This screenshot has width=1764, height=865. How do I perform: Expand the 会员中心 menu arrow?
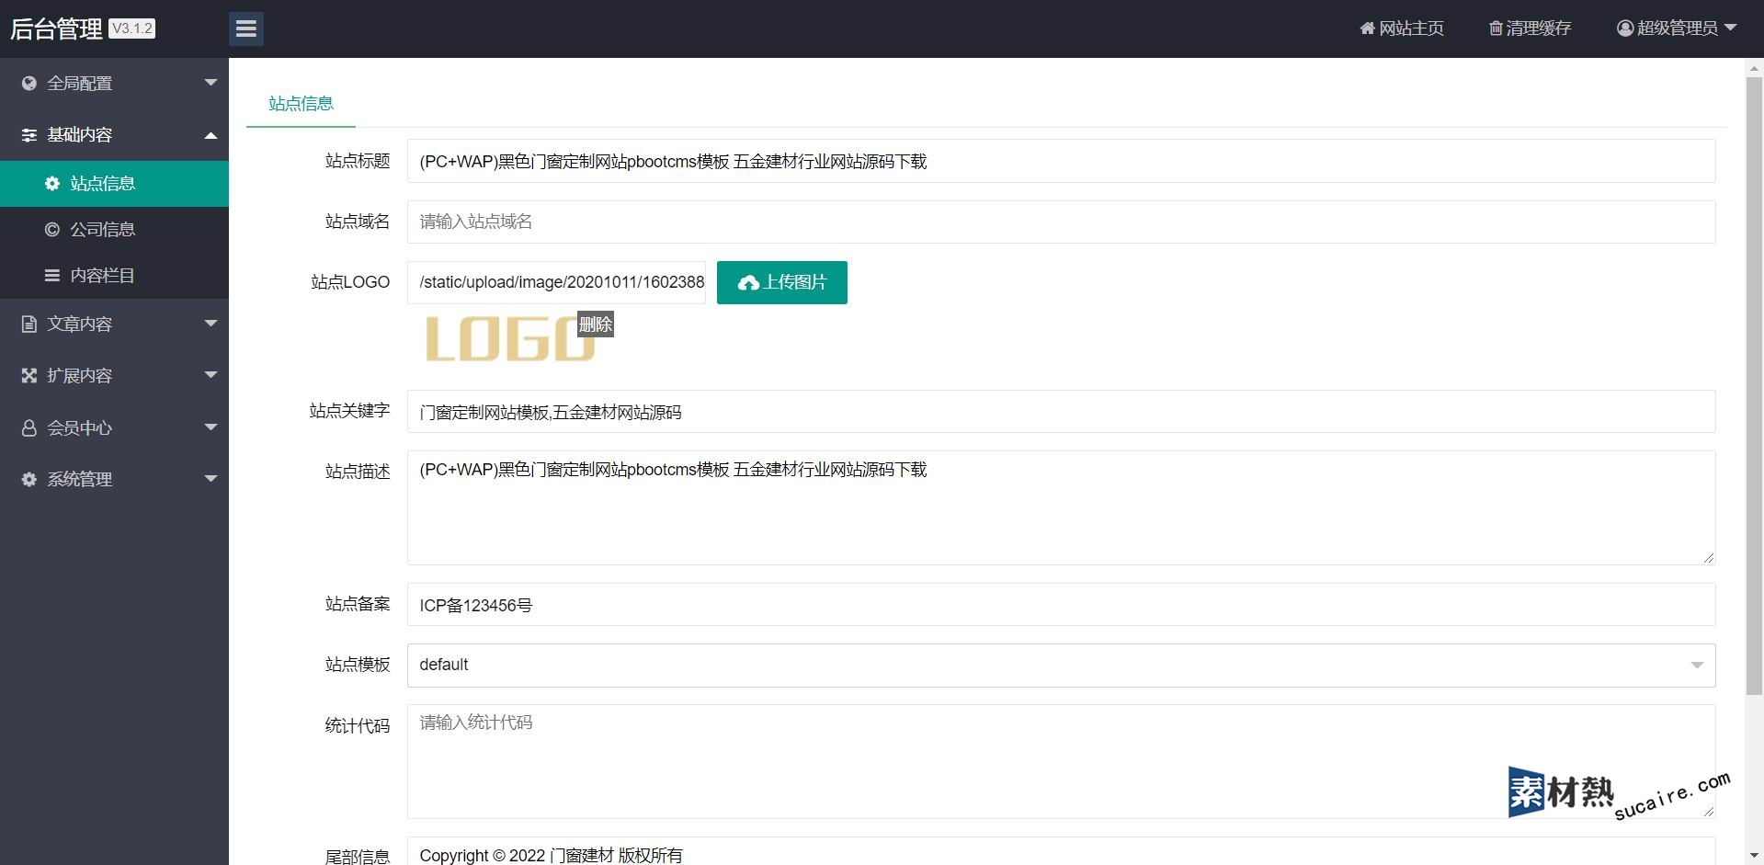coord(211,427)
